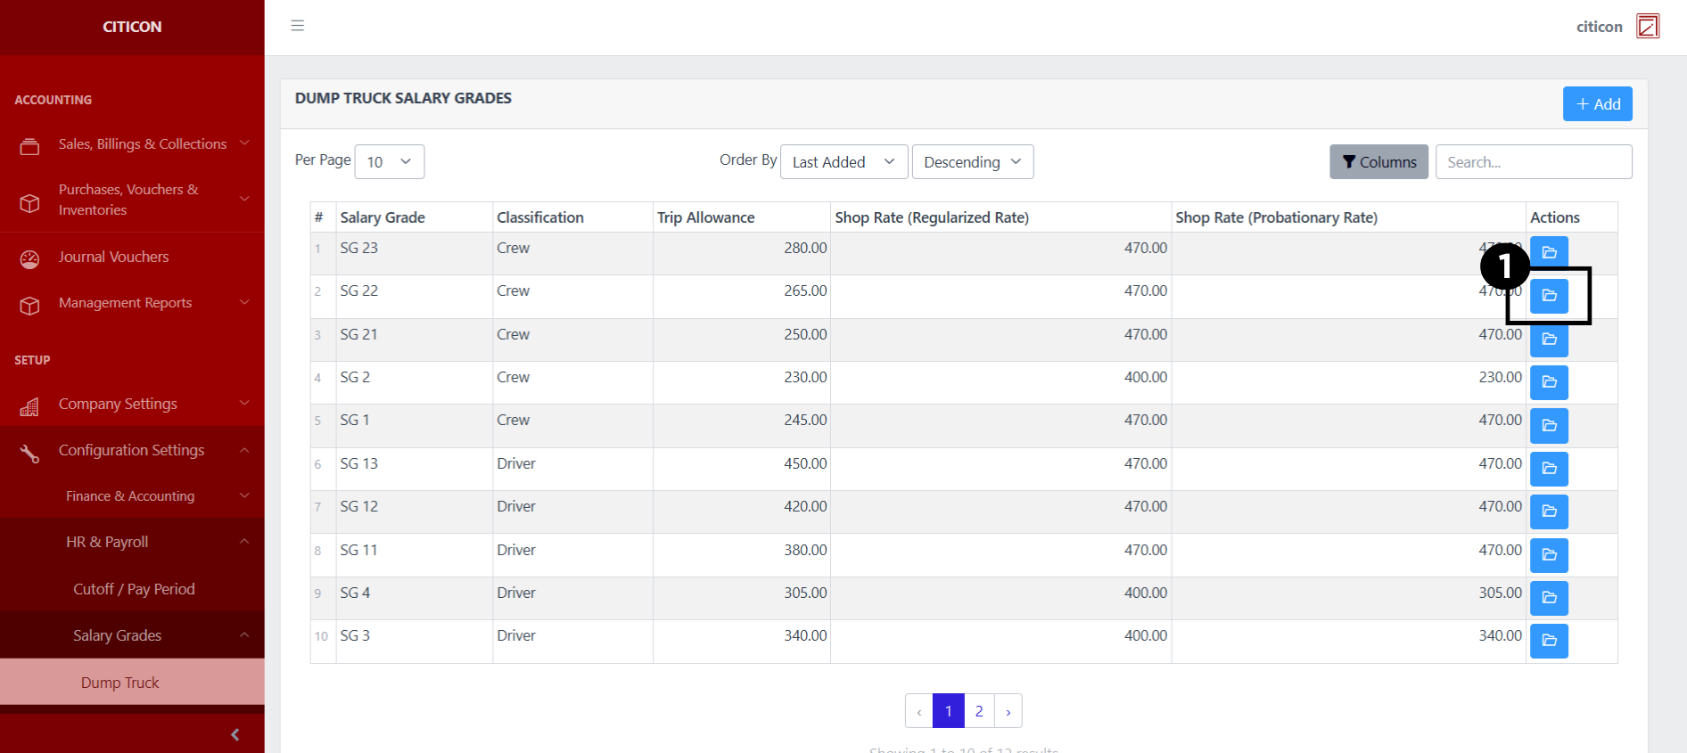Image resolution: width=1687 pixels, height=753 pixels.
Task: Collapse sidebar with bottom chevron arrow
Action: 235,734
